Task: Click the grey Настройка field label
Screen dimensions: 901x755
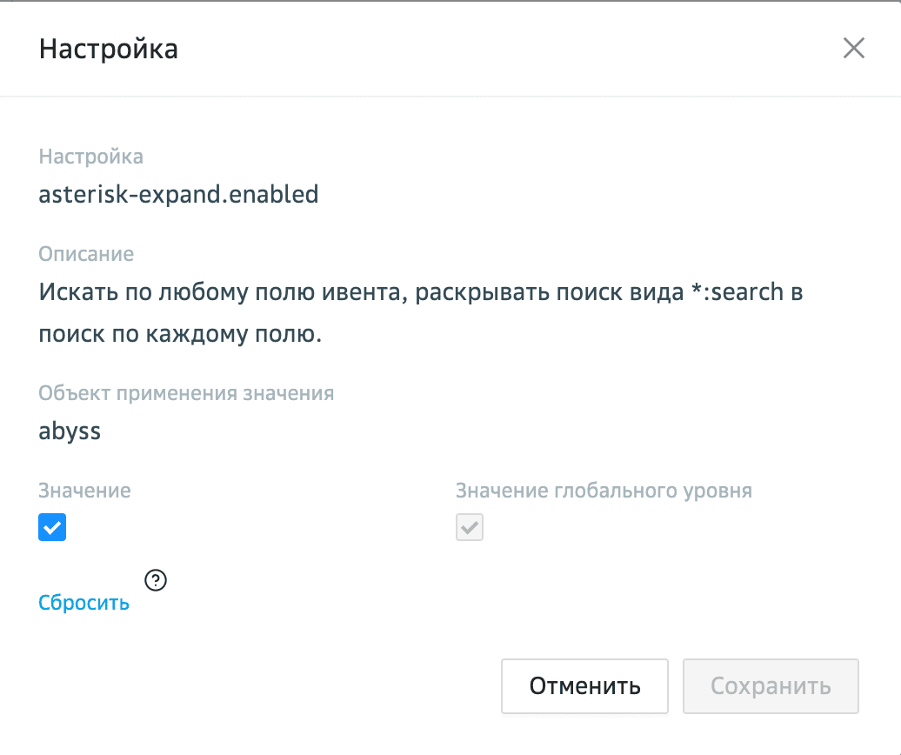Action: (x=90, y=157)
